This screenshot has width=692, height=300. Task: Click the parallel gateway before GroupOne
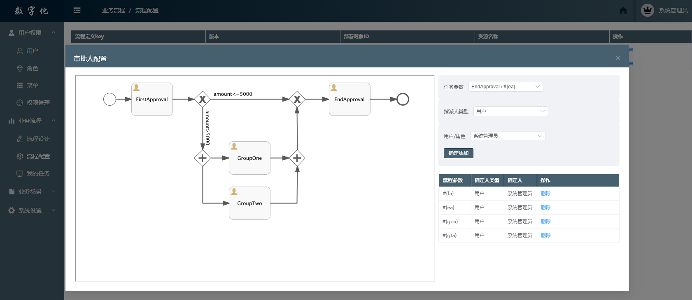point(202,158)
